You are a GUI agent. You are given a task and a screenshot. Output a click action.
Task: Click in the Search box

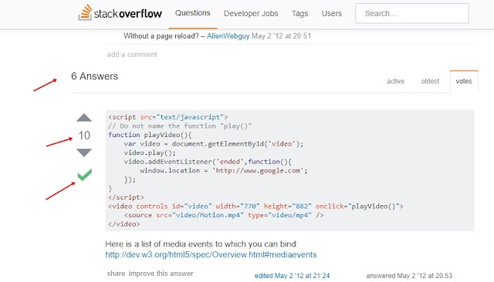pos(411,13)
